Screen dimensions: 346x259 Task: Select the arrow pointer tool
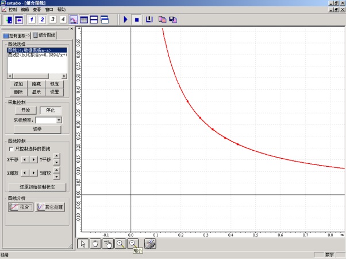tap(83, 244)
